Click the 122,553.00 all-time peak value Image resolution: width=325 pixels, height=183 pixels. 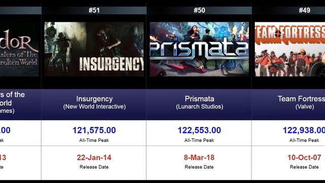(199, 130)
